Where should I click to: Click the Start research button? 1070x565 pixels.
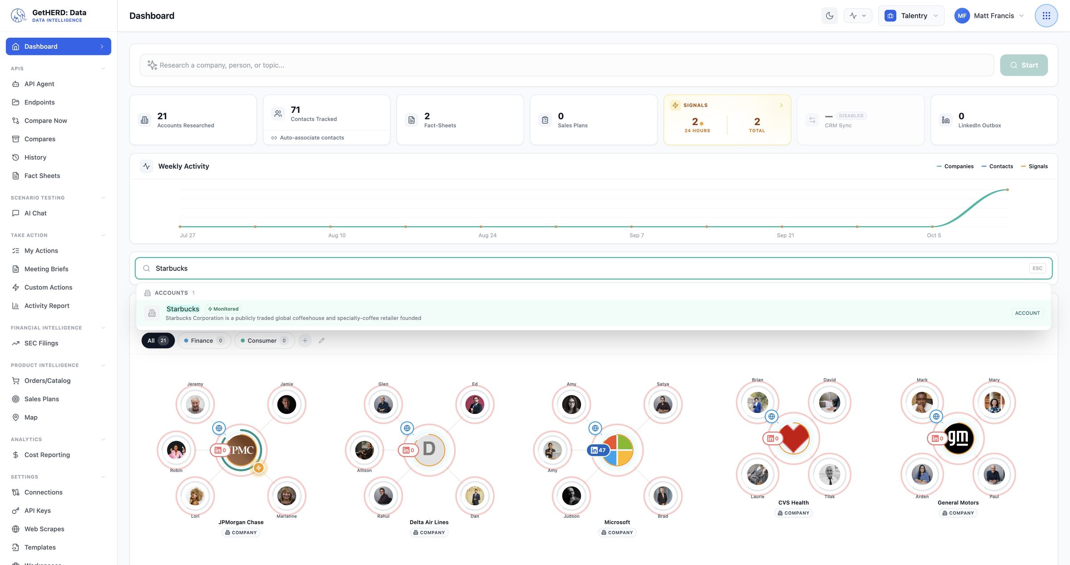click(1024, 65)
